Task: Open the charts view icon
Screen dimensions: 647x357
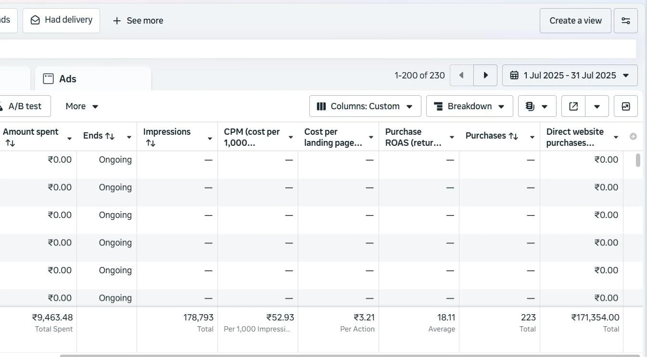Action: click(625, 106)
